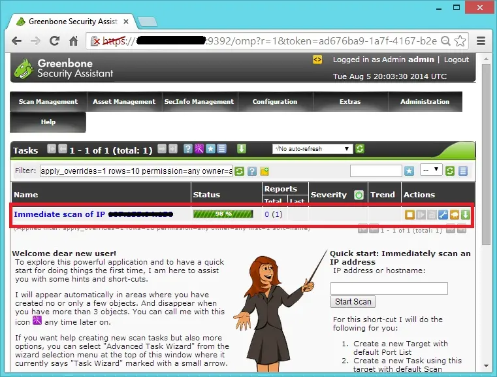Clone the scan task with sheep icon
The width and height of the screenshot is (497, 377).
point(454,215)
